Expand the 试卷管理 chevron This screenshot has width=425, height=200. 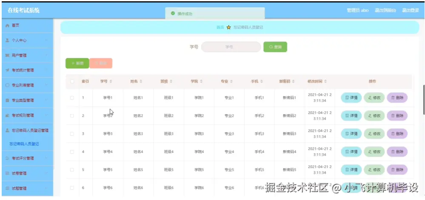(46, 173)
